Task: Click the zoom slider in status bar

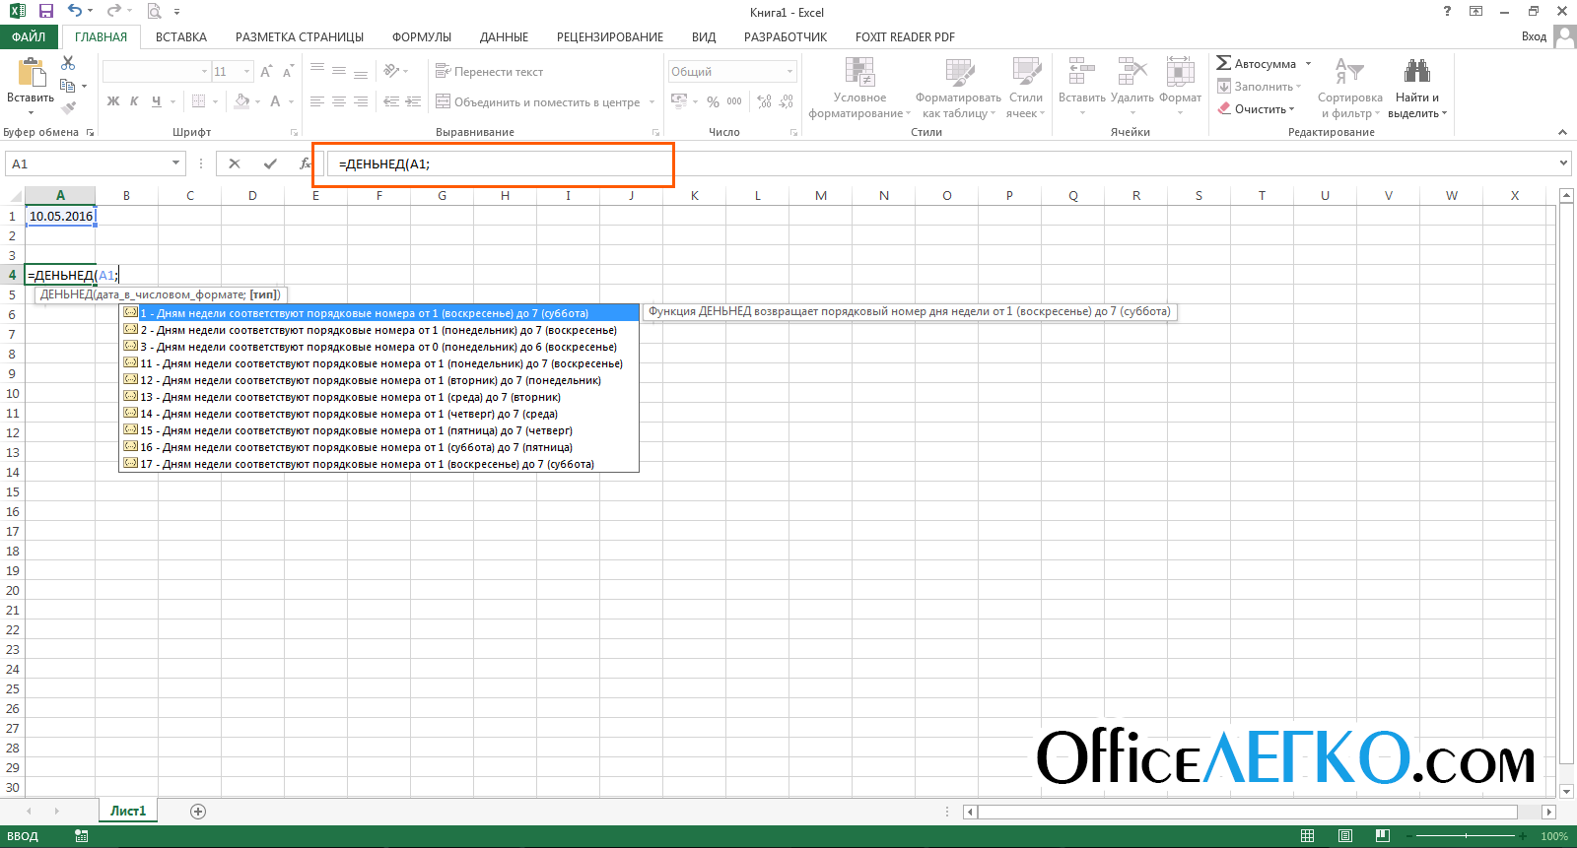Action: 1466,836
